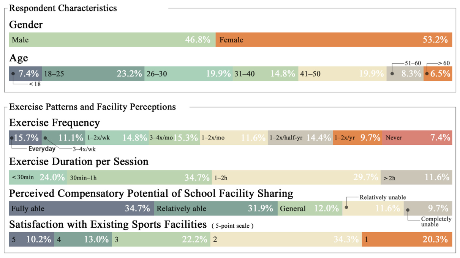Click the 51–60 age callout dot

(392, 73)
